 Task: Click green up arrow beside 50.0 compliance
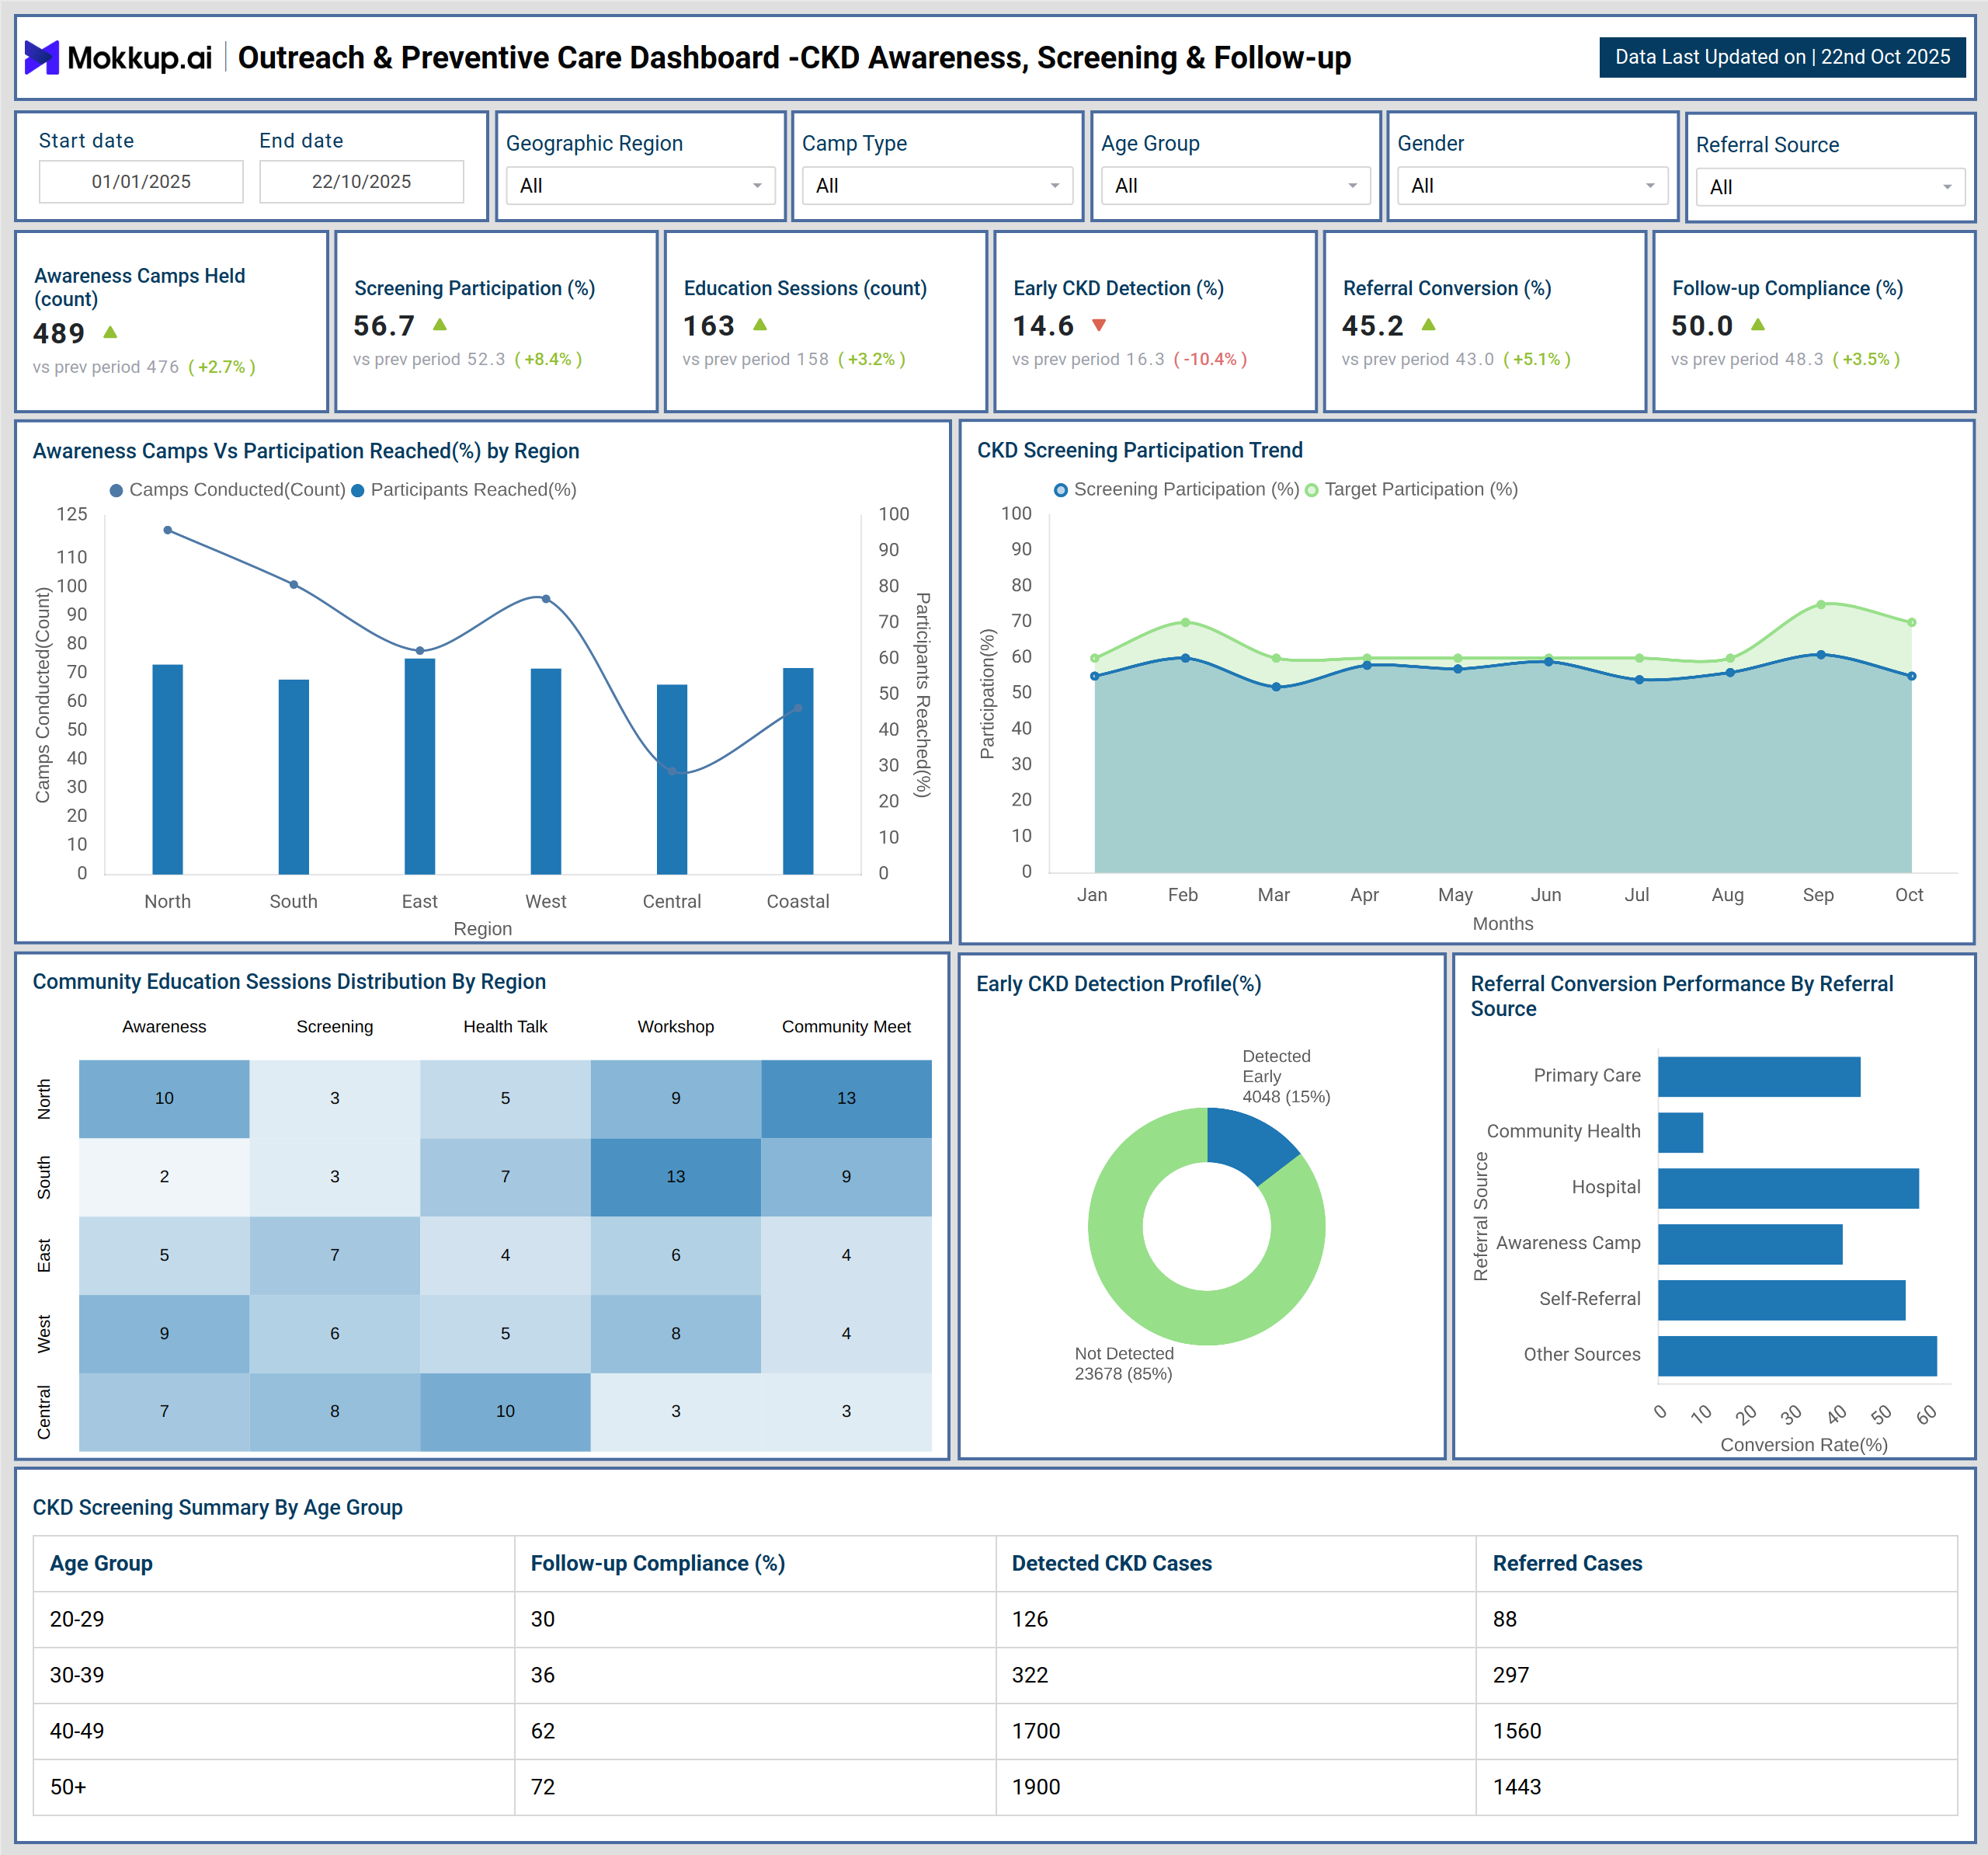click(x=1758, y=324)
